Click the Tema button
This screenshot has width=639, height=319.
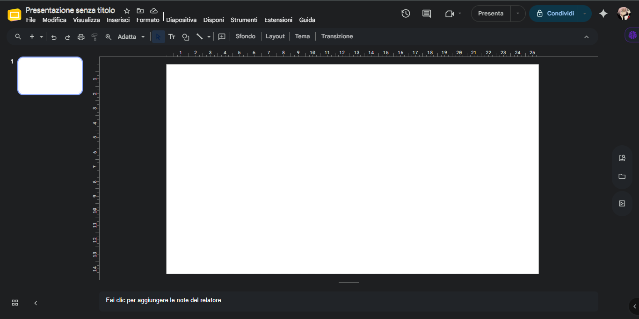tap(302, 36)
